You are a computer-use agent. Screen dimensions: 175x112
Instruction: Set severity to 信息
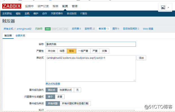tap(62, 51)
